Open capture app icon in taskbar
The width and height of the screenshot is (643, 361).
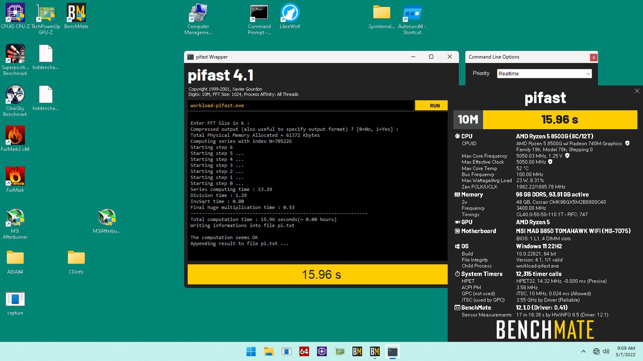point(287,351)
